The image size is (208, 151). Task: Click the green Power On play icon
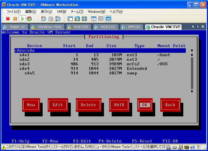[x=22, y=19]
